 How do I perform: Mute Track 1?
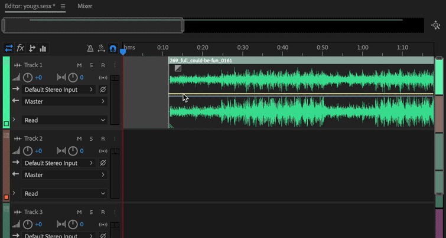click(79, 65)
